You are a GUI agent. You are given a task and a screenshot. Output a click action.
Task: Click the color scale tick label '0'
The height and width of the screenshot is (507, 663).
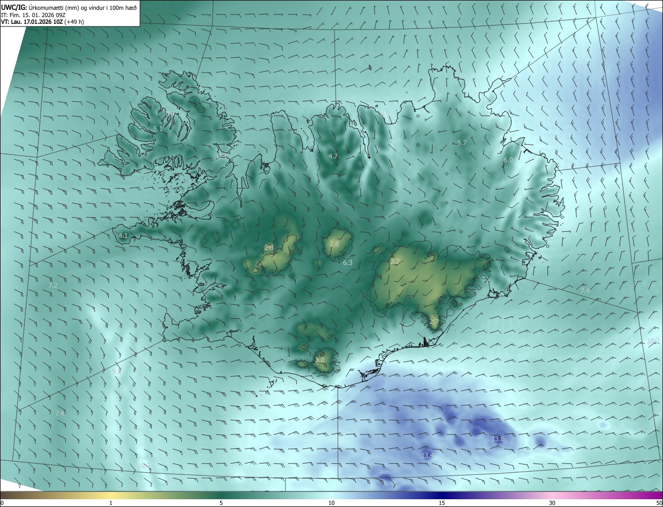pyautogui.click(x=2, y=503)
